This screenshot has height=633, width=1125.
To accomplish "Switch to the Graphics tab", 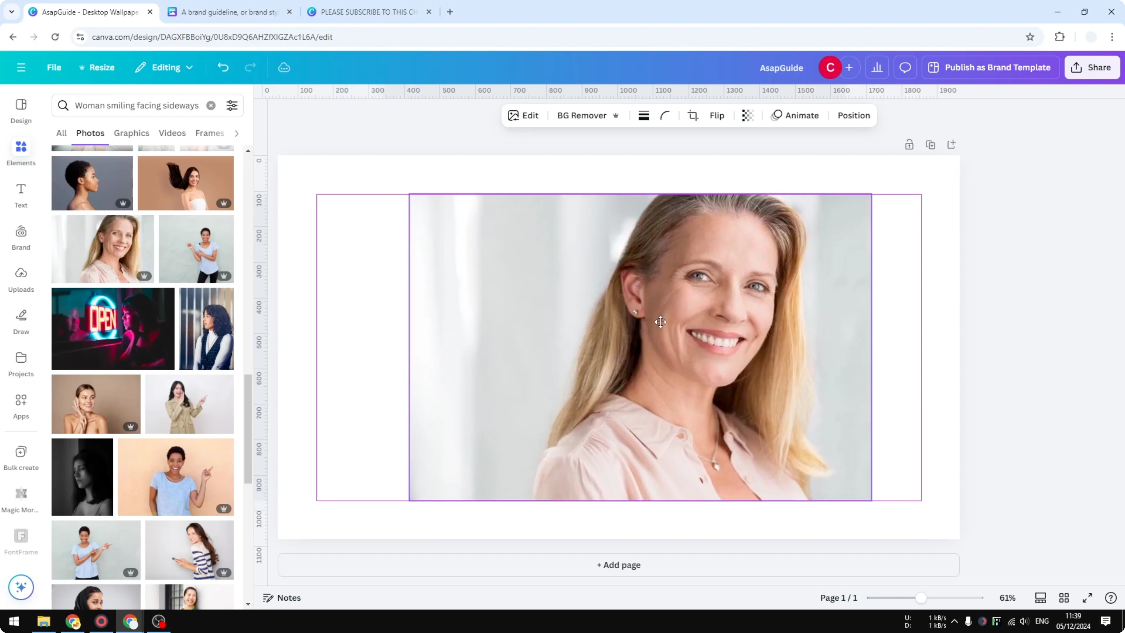I will pos(131,133).
